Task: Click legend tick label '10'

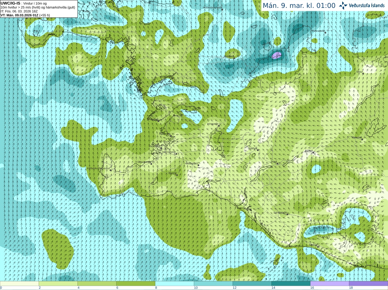Action: [x=196, y=288]
